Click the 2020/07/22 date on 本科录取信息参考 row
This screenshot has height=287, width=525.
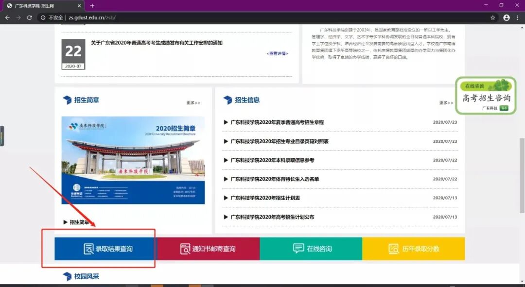point(445,160)
